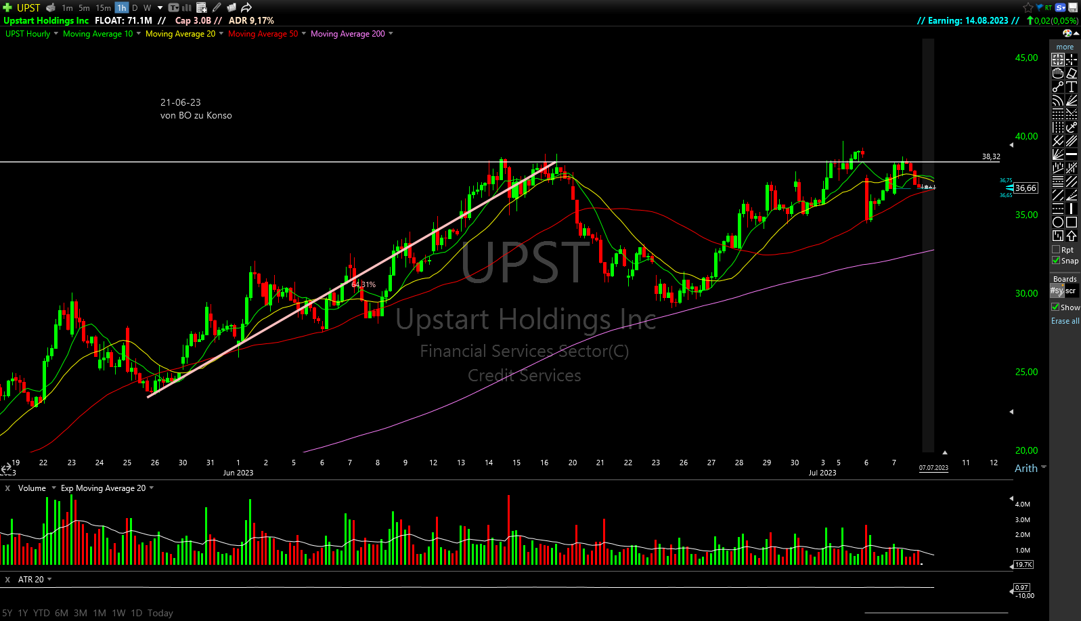Image resolution: width=1081 pixels, height=621 pixels.
Task: Click the favorite star icon
Action: point(1028,7)
